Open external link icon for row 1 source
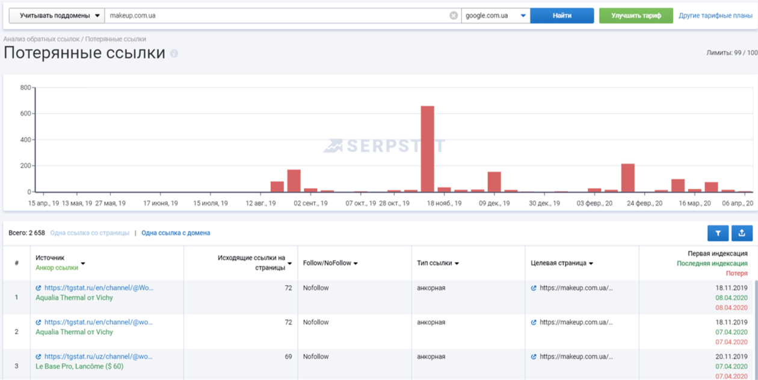The width and height of the screenshot is (758, 380). [39, 288]
